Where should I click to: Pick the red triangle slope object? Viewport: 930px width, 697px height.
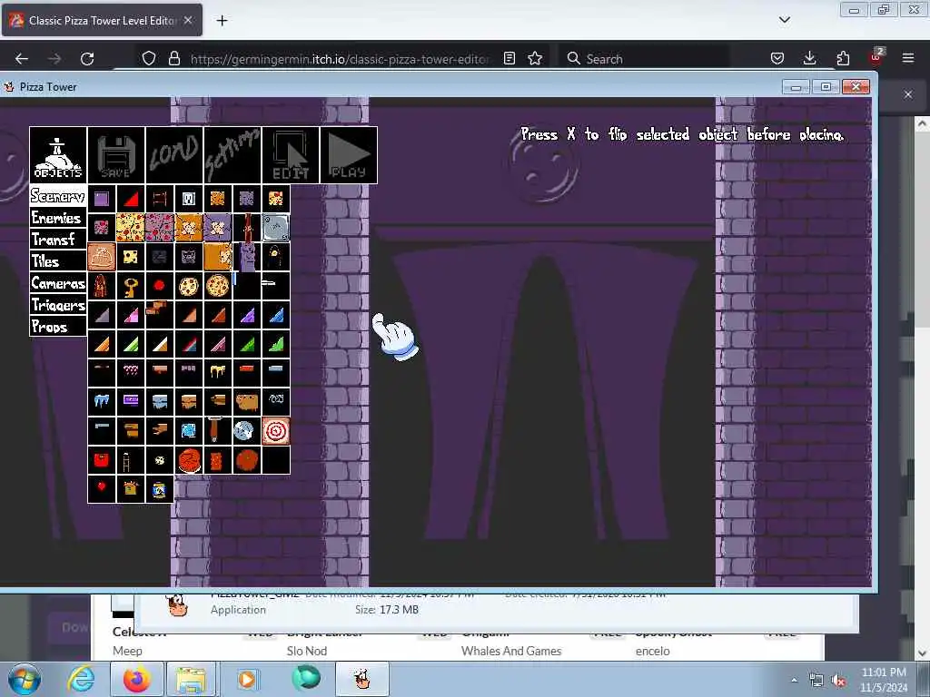pyautogui.click(x=131, y=199)
